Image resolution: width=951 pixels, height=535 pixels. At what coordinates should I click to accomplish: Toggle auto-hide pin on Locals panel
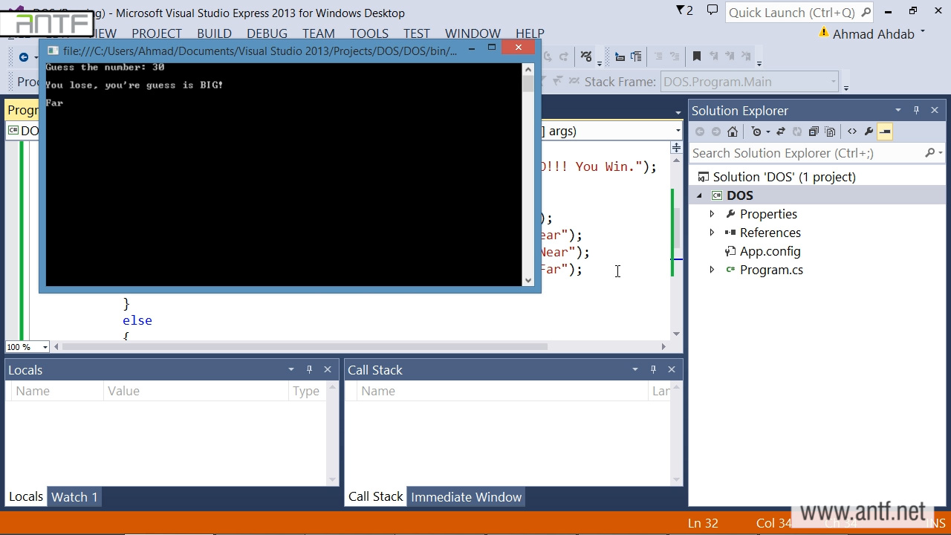[x=309, y=369]
